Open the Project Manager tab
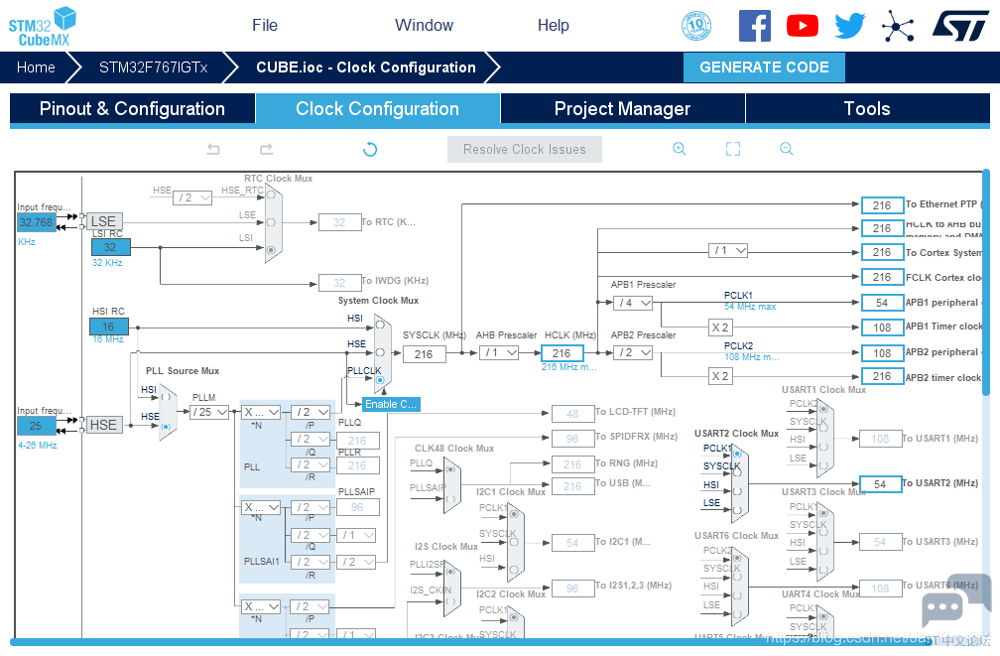 tap(622, 108)
